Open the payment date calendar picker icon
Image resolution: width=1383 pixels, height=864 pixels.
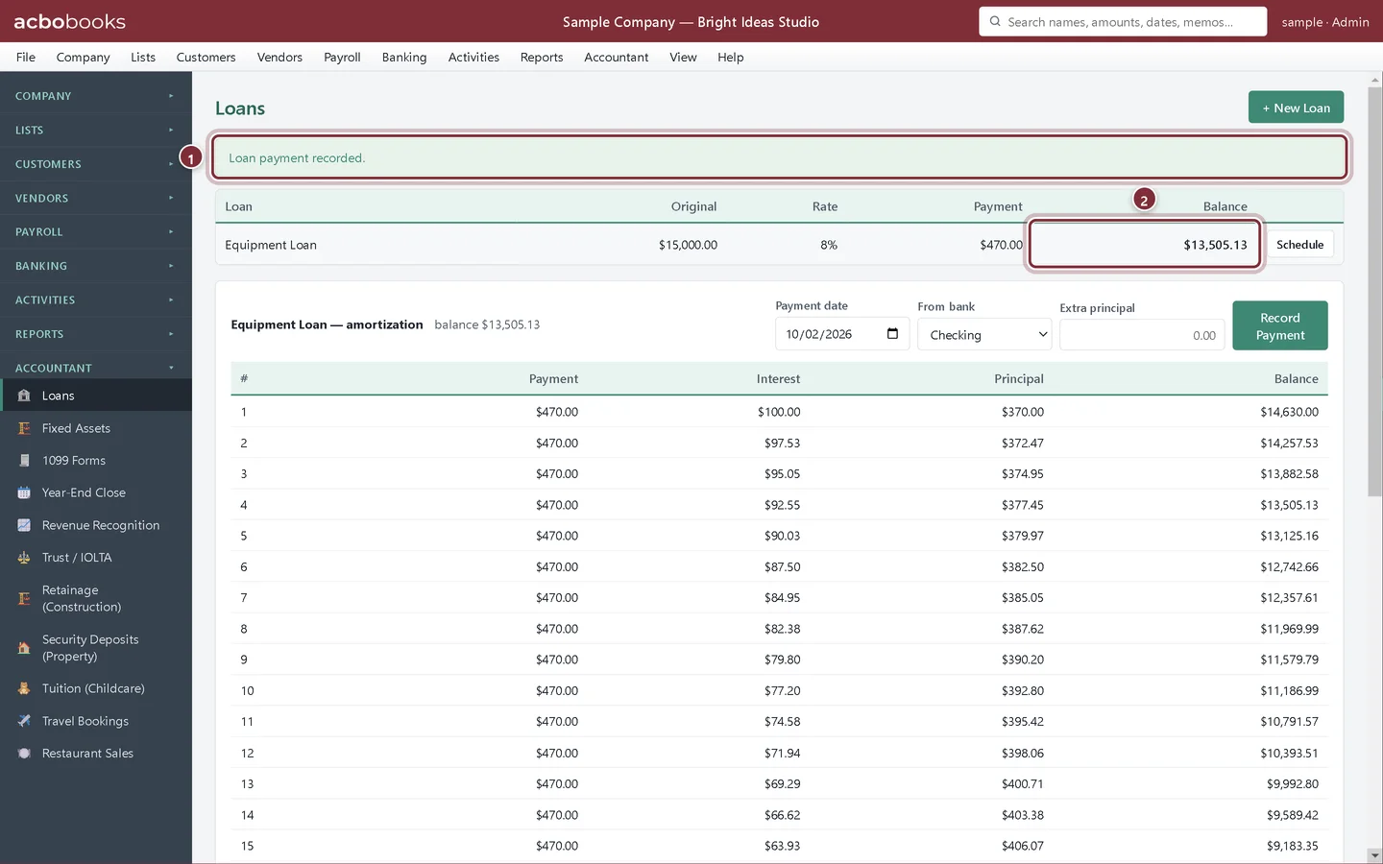tap(892, 334)
